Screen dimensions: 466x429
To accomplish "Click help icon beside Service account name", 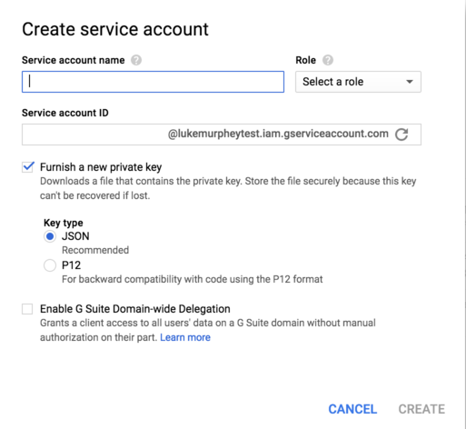I will [136, 60].
